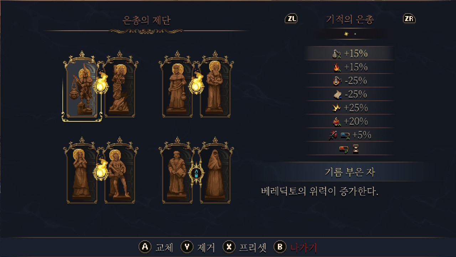Go to previous page with ZL

point(291,19)
